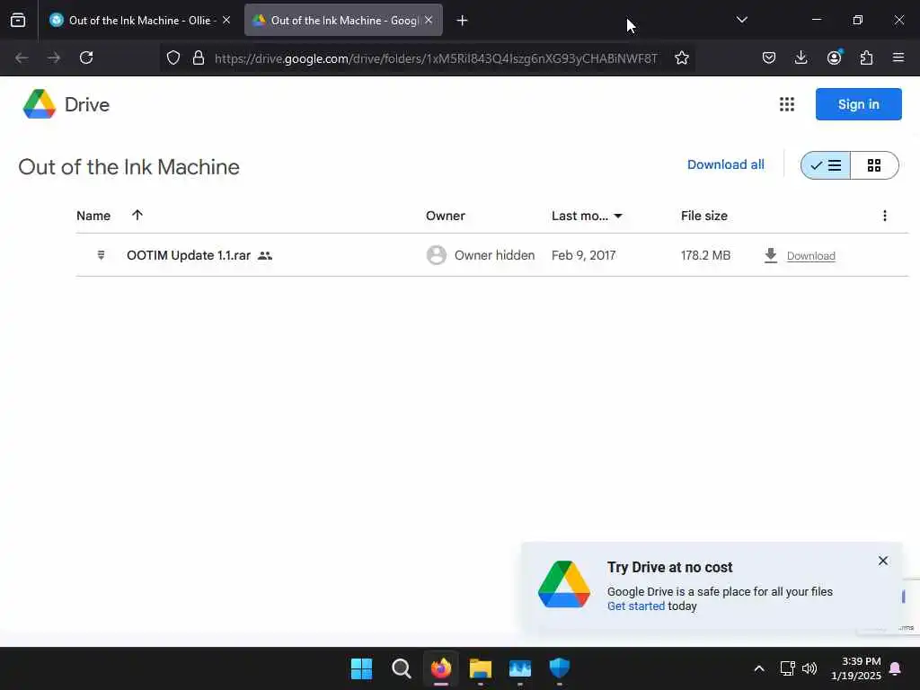Click the 178.2 MB size cell

coord(705,255)
